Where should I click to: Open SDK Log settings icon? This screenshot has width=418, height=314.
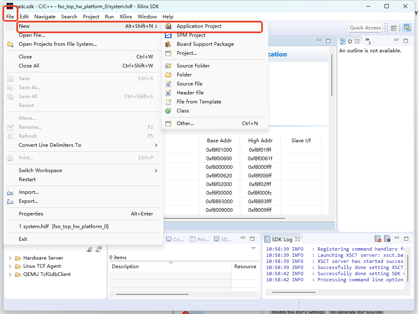[x=387, y=239]
